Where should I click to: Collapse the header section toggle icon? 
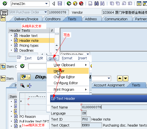(x=3, y=18)
